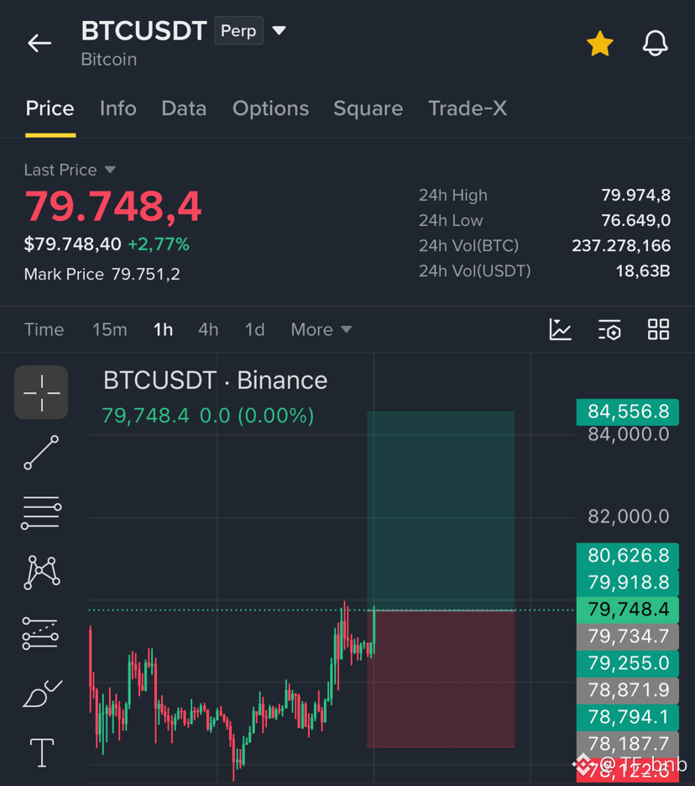Click the 24h High value 79.974,8
This screenshot has height=786, width=695.
(x=636, y=195)
